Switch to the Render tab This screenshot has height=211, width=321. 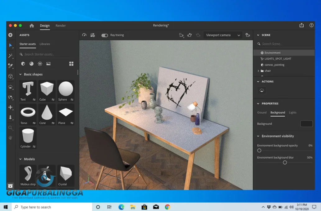(61, 26)
